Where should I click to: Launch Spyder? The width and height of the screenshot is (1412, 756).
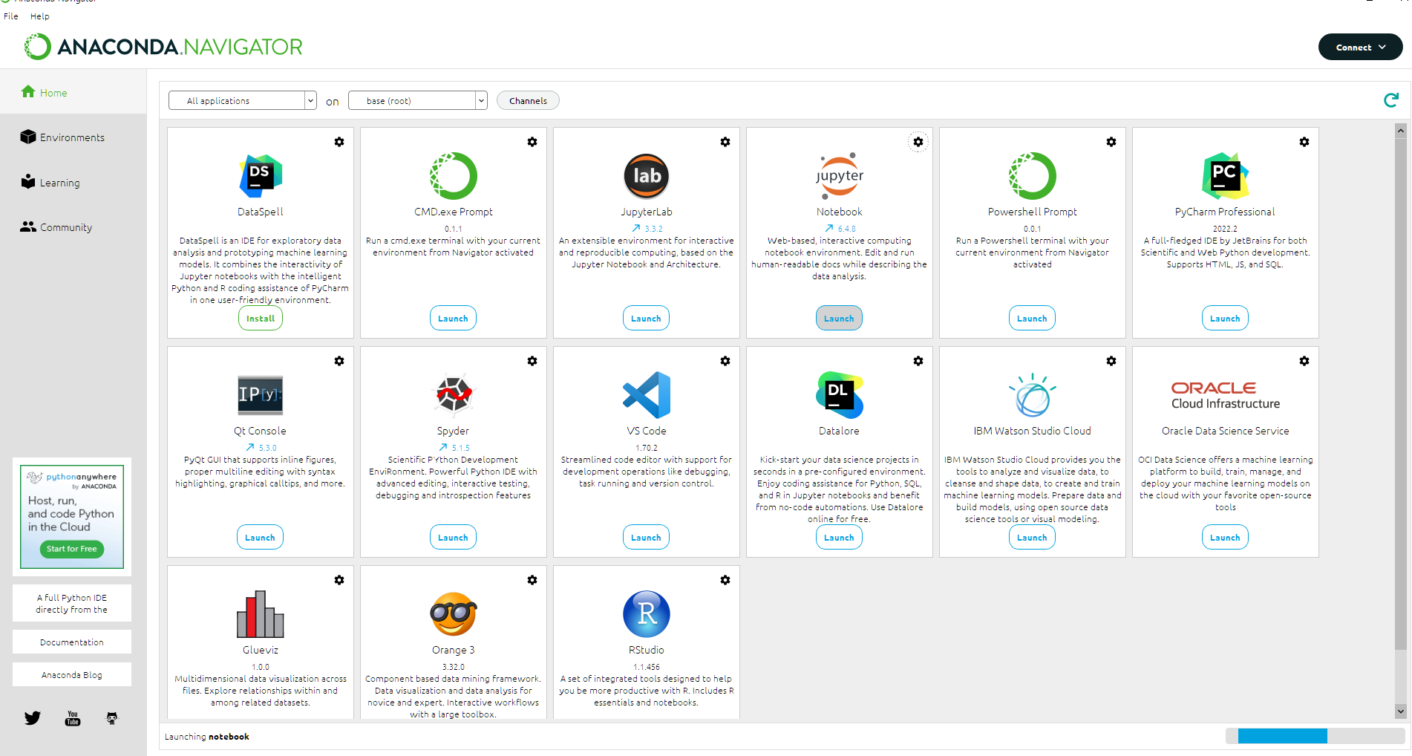pyautogui.click(x=454, y=538)
